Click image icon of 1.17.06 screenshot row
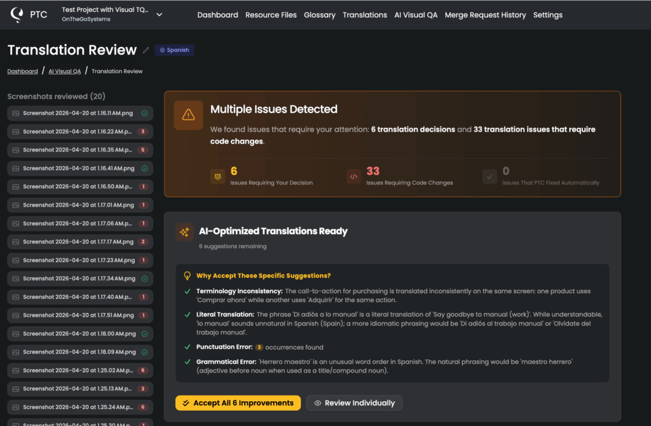The width and height of the screenshot is (651, 426). pos(16,223)
